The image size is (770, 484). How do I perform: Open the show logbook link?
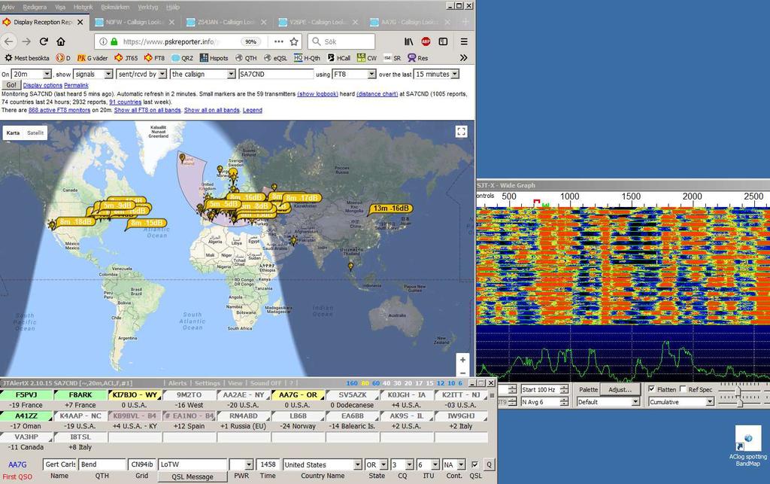pos(318,94)
